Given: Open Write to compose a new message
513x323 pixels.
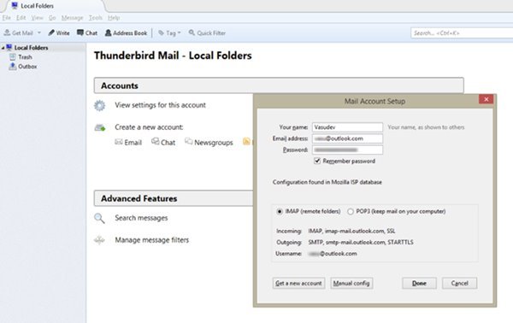Looking at the screenshot, I should (x=59, y=32).
